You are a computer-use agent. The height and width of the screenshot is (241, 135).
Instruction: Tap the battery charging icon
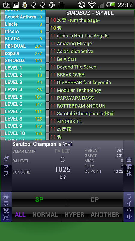click(x=111, y=5)
